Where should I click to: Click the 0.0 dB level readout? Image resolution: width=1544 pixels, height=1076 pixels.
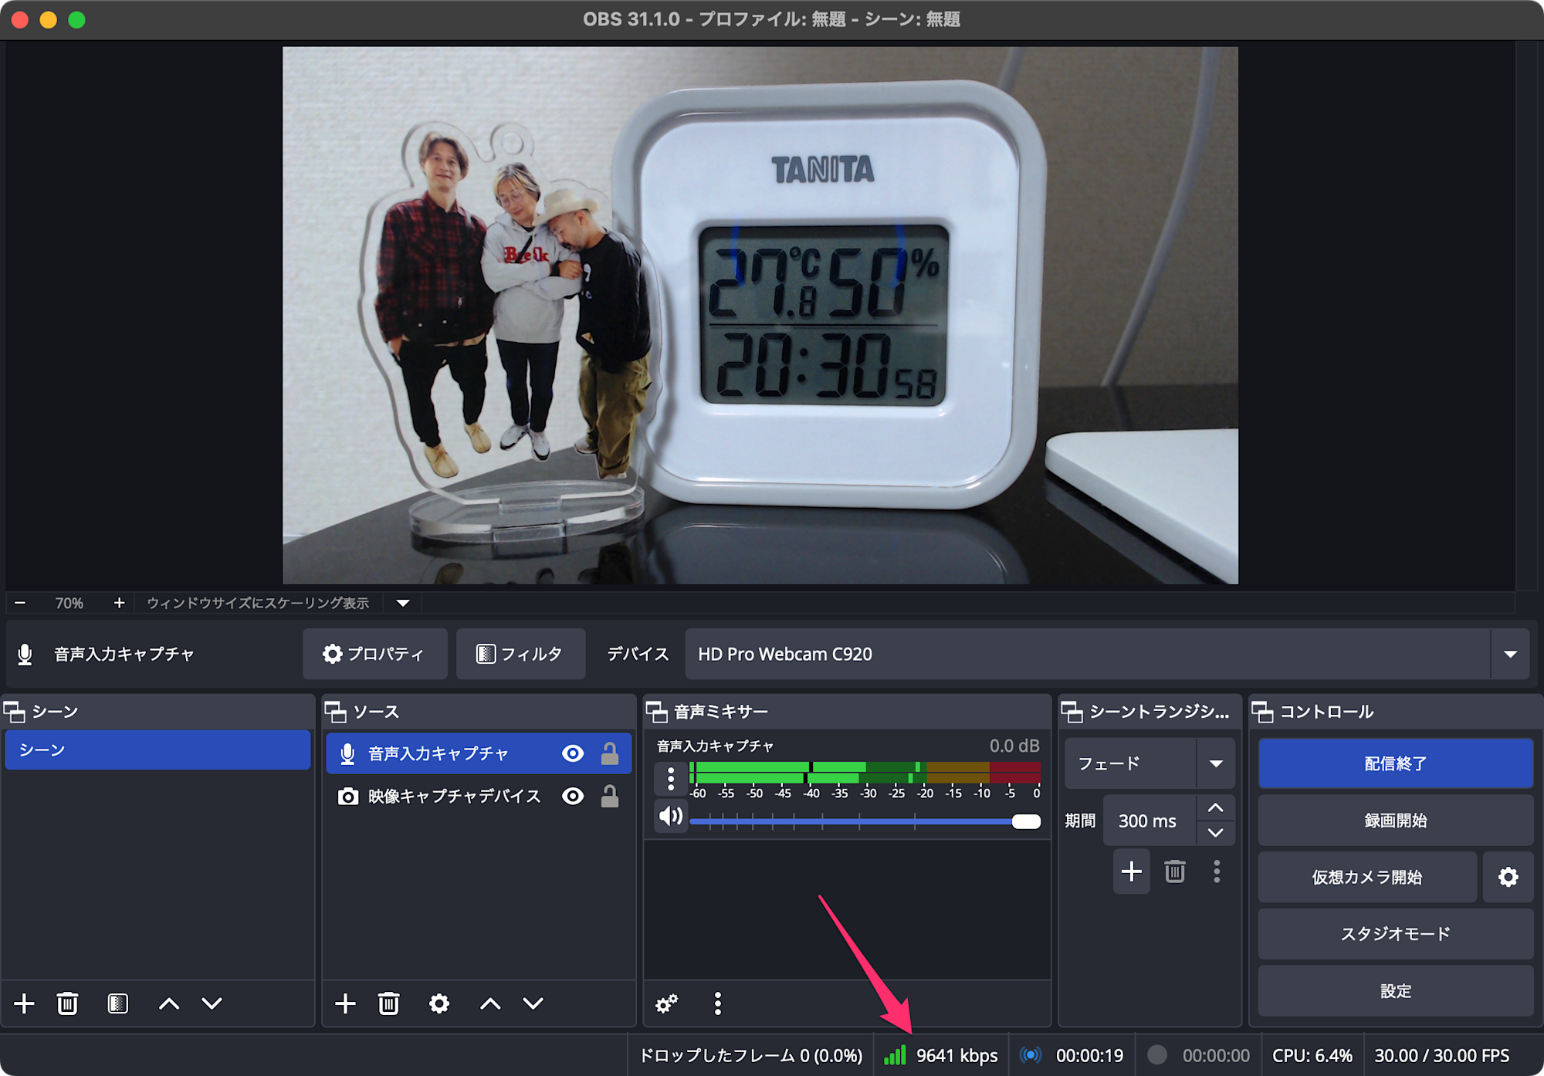tap(1014, 746)
